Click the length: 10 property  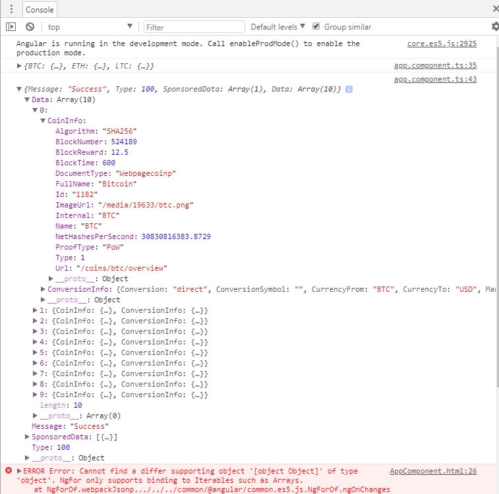pos(61,405)
